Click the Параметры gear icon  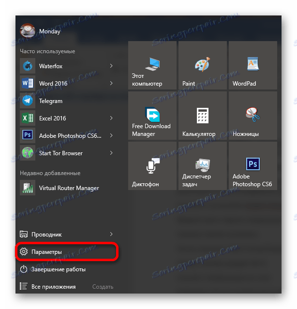tap(24, 251)
